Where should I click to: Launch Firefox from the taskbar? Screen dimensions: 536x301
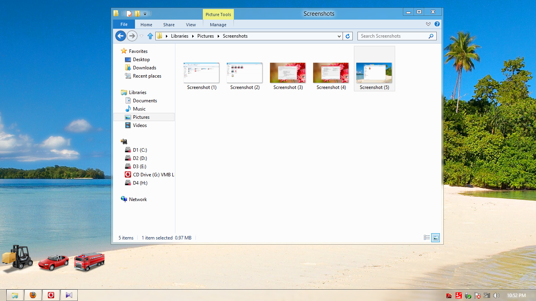click(33, 295)
